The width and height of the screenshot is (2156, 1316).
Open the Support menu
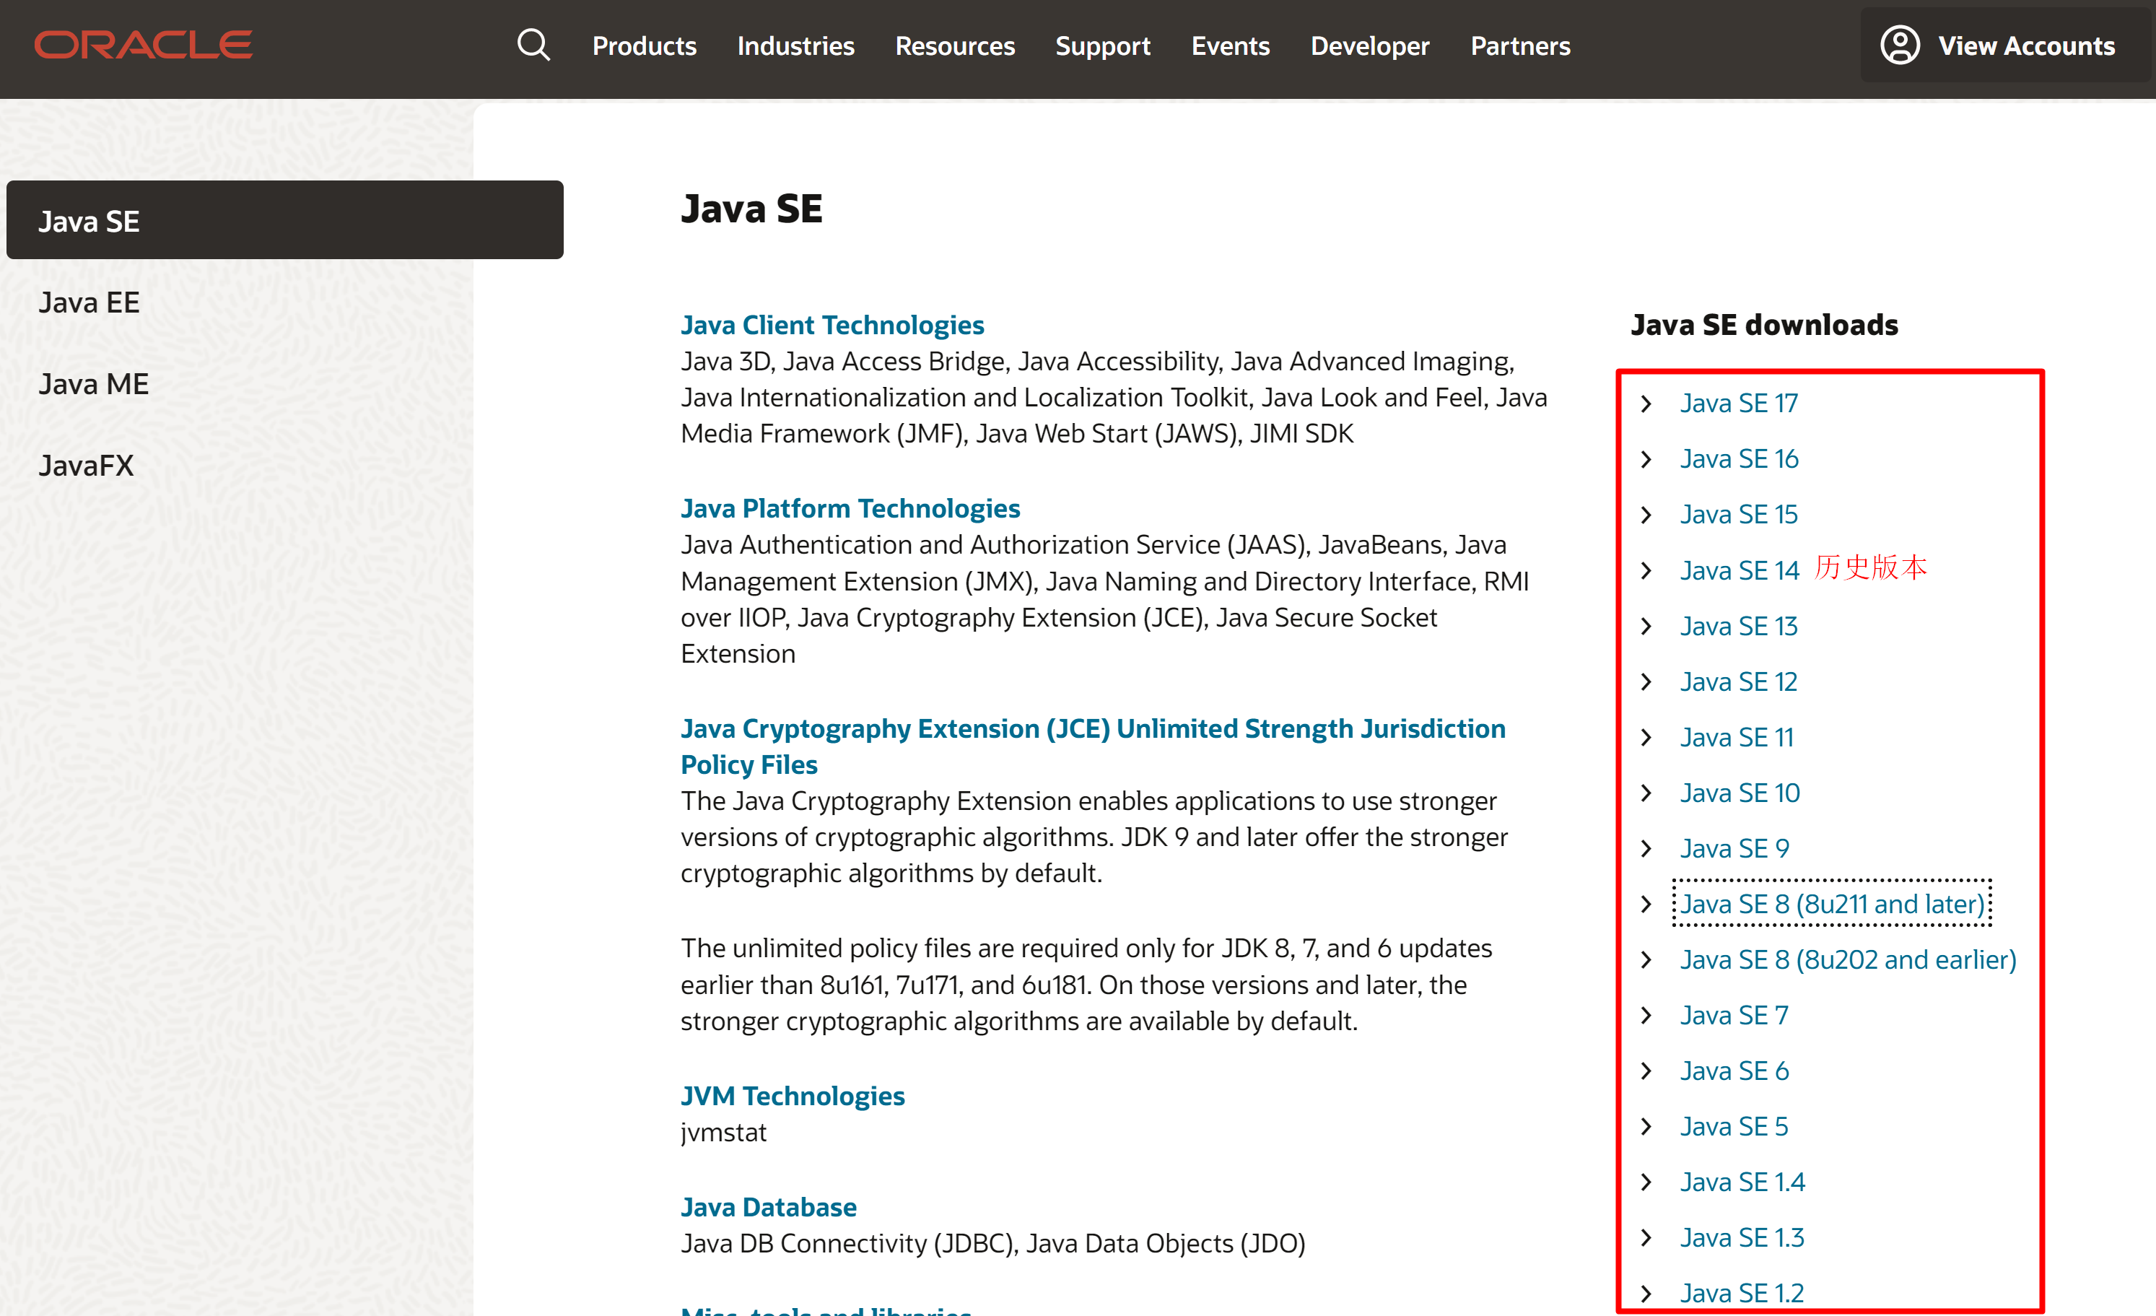[x=1102, y=45]
